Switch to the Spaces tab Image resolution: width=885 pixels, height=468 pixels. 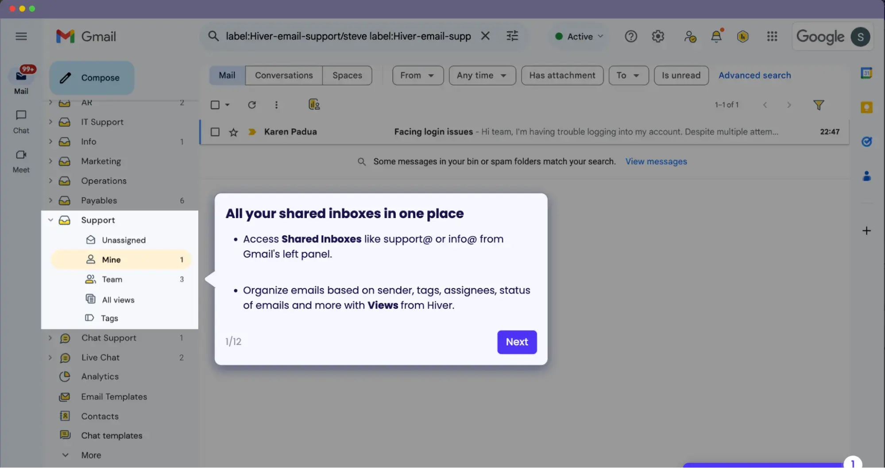(x=347, y=75)
